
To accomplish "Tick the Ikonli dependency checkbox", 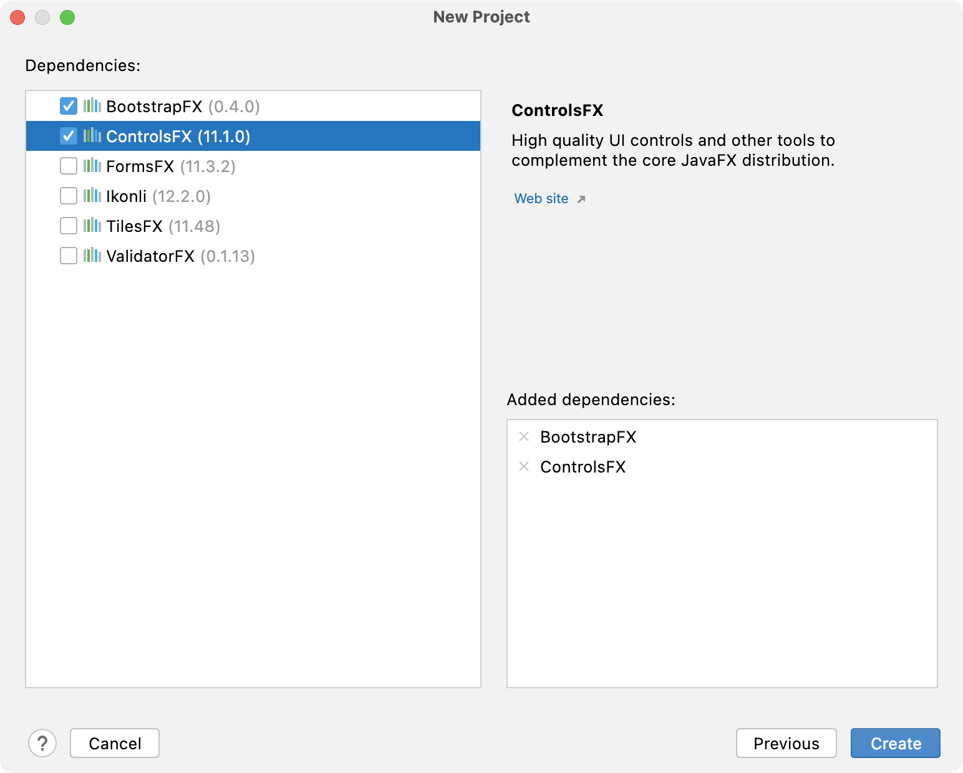I will (69, 196).
